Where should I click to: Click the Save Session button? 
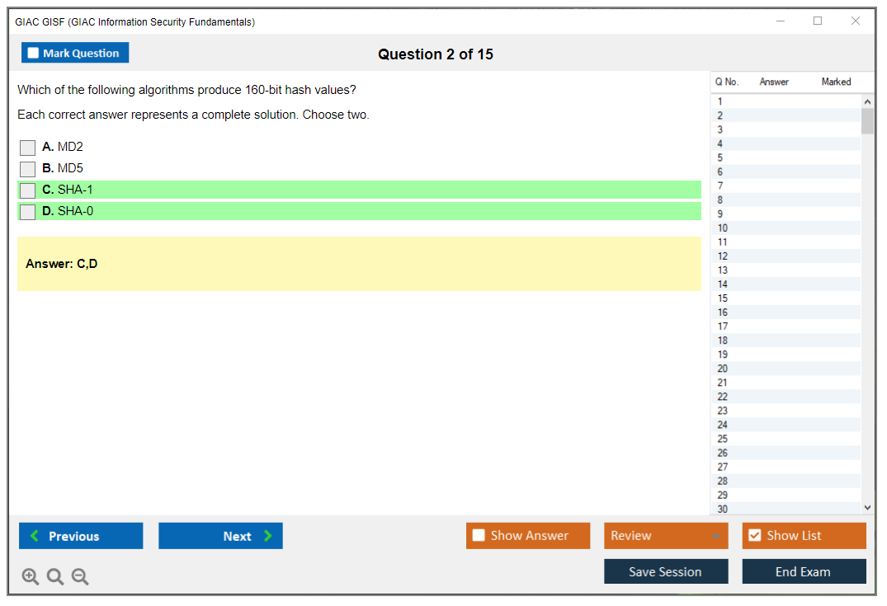point(666,571)
